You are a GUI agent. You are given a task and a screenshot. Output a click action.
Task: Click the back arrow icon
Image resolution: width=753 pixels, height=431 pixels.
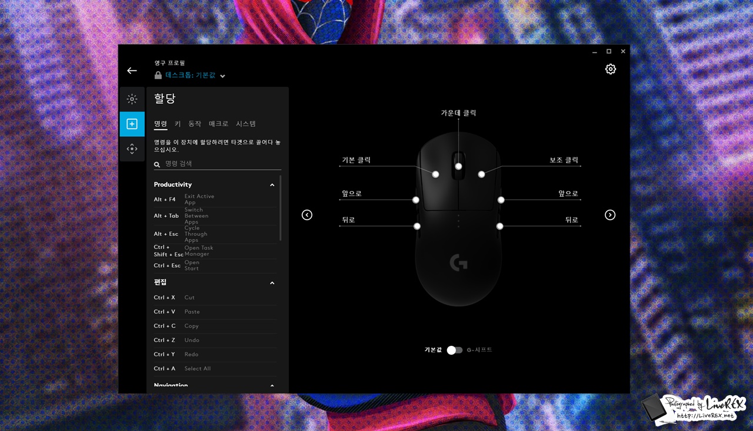[x=132, y=70]
